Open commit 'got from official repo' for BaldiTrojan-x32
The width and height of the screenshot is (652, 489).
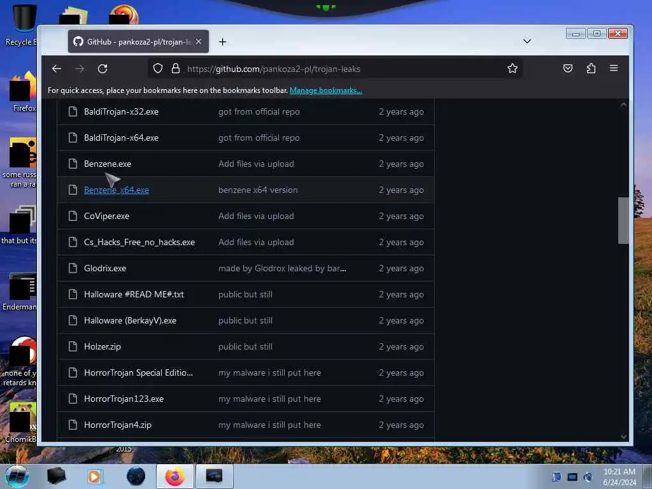pyautogui.click(x=259, y=111)
